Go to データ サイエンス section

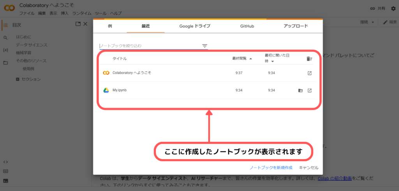click(x=32, y=45)
